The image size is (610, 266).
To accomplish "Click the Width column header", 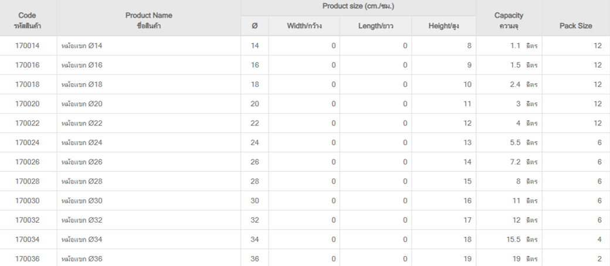I will click(x=304, y=26).
